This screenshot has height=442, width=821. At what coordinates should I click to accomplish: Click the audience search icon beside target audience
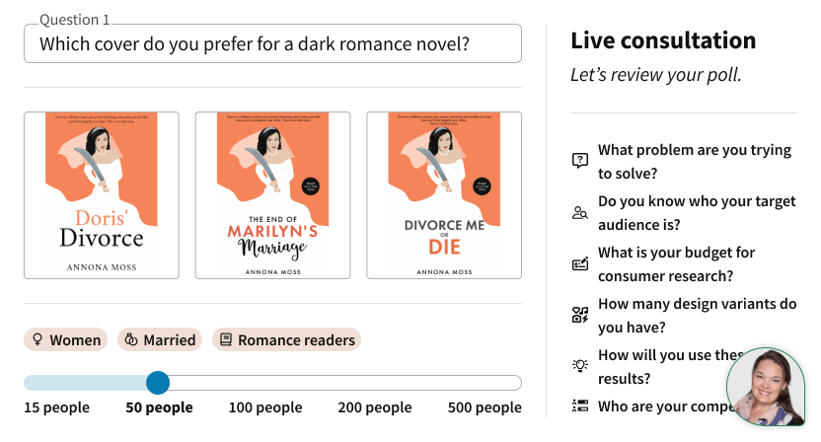click(580, 213)
